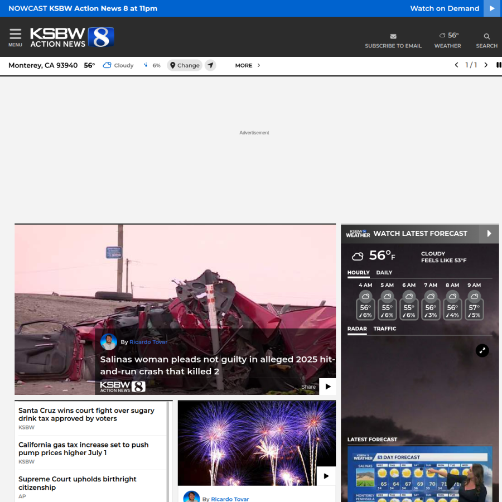Image resolution: width=502 pixels, height=502 pixels.
Task: Click the 8 AM hourly forecast tile
Action: (452, 301)
